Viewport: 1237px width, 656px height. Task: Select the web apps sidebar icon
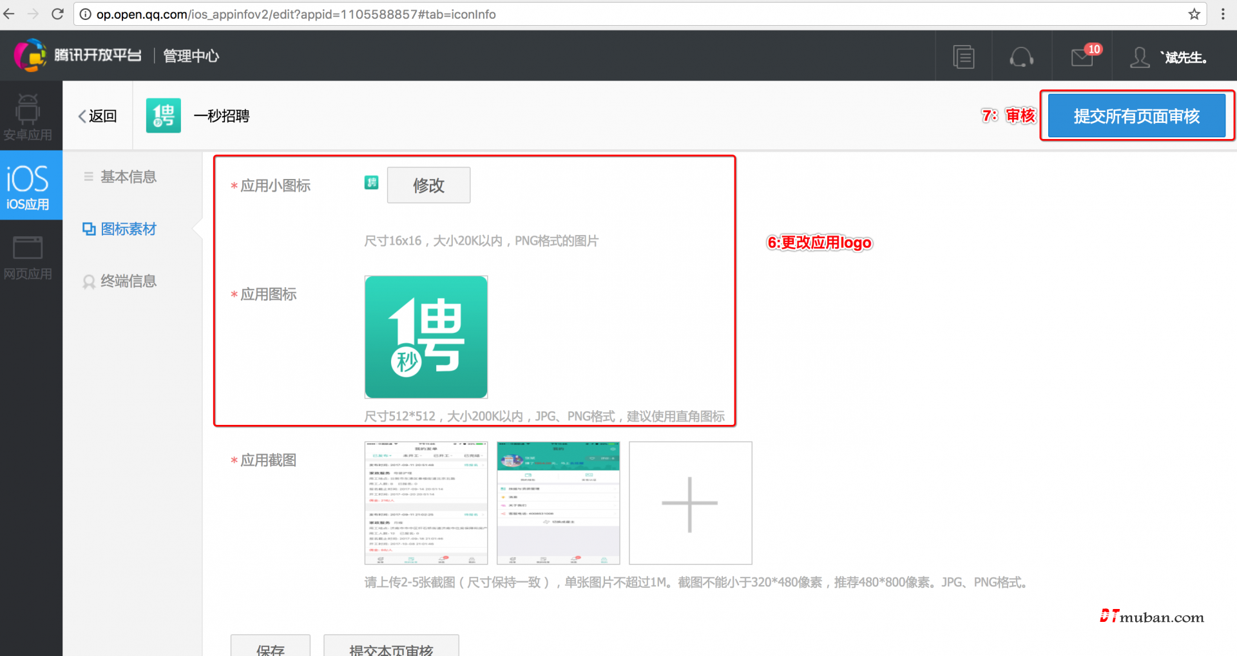pyautogui.click(x=28, y=256)
